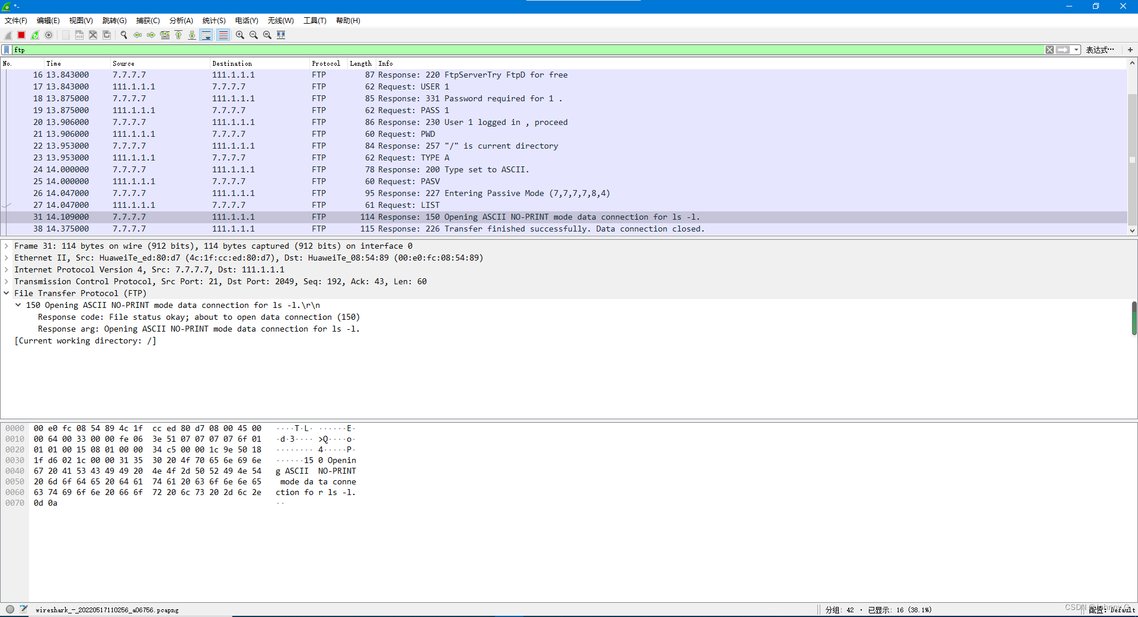
Task: Stop the running capture with red square
Action: (21, 35)
